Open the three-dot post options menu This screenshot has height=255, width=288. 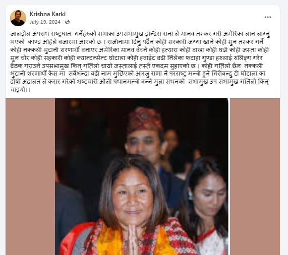[268, 17]
